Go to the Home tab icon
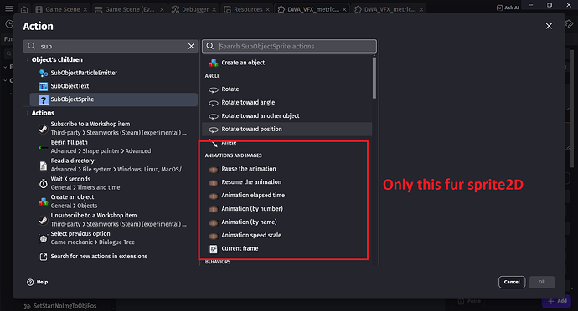 [x=24, y=9]
